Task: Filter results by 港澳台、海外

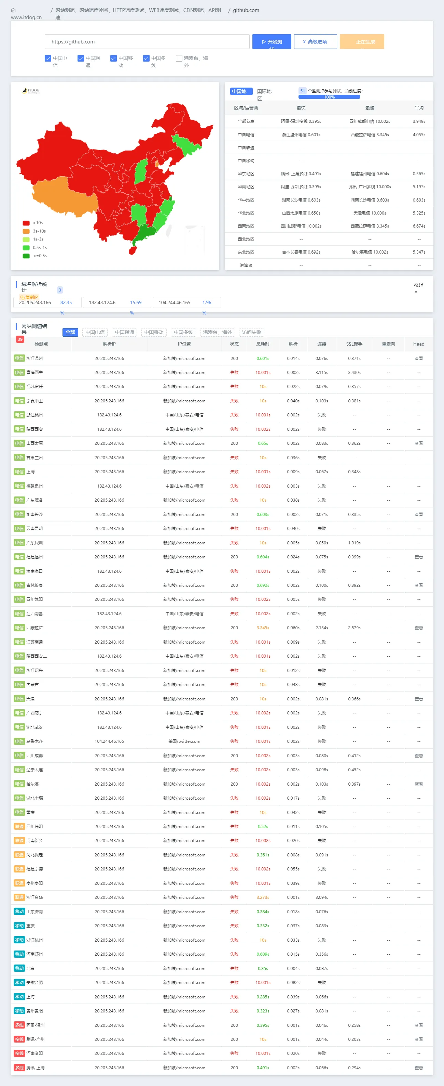Action: [218, 332]
